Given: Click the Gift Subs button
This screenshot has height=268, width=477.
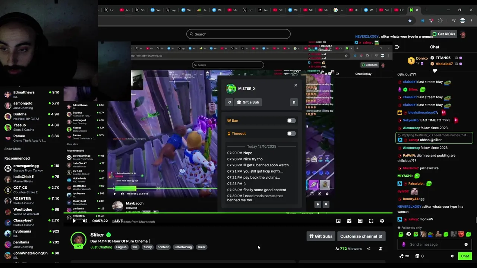Looking at the screenshot, I should (x=321, y=236).
